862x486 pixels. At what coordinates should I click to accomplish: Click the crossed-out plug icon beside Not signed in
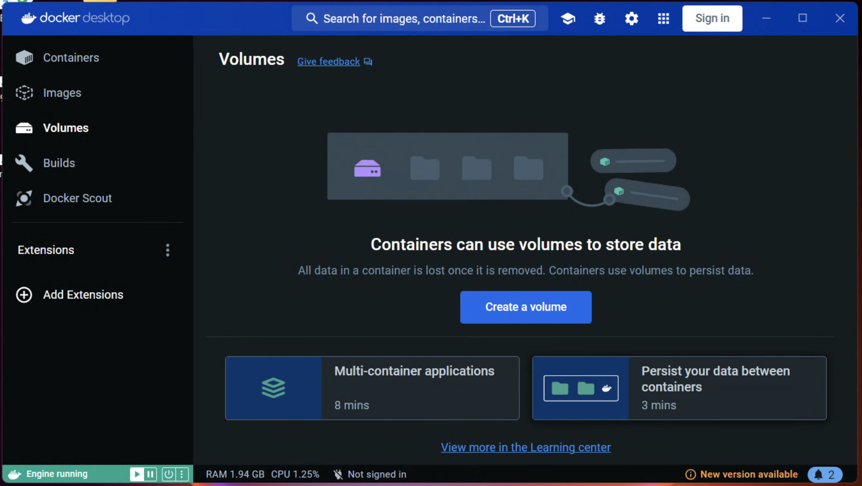pyautogui.click(x=338, y=474)
